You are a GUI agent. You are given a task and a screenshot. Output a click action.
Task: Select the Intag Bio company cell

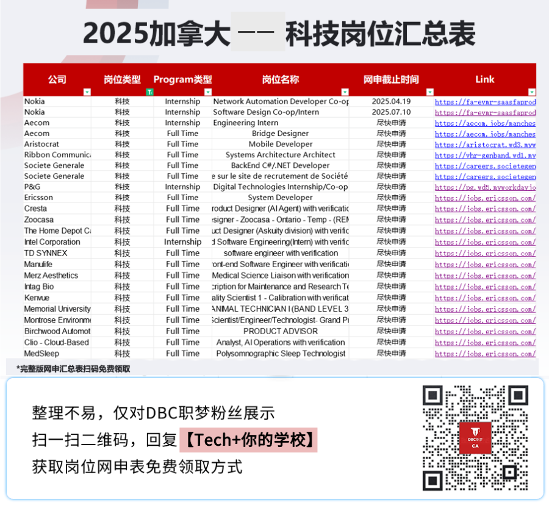[x=57, y=287]
